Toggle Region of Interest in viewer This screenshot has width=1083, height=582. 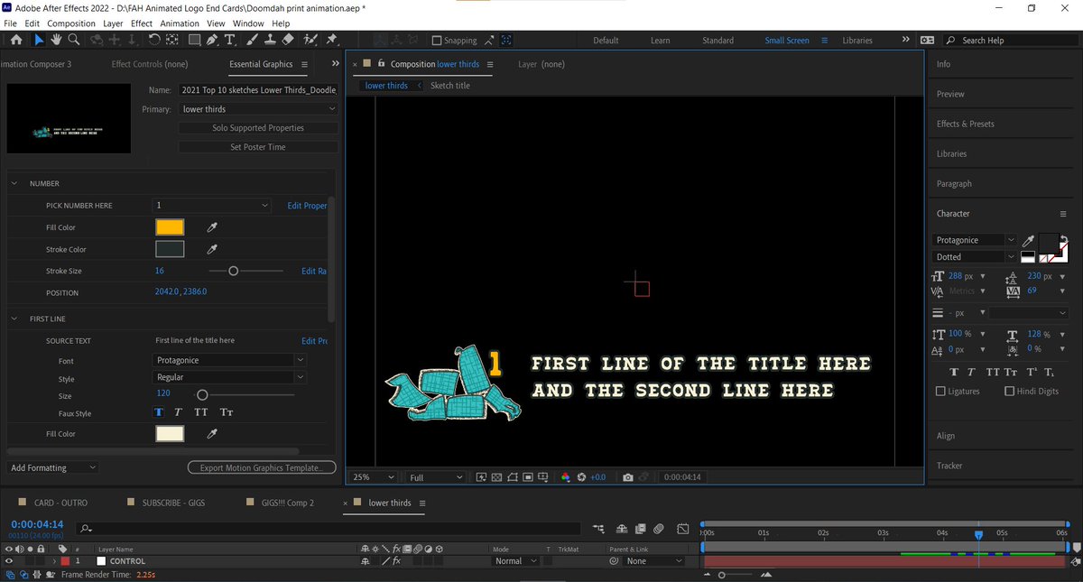click(528, 477)
